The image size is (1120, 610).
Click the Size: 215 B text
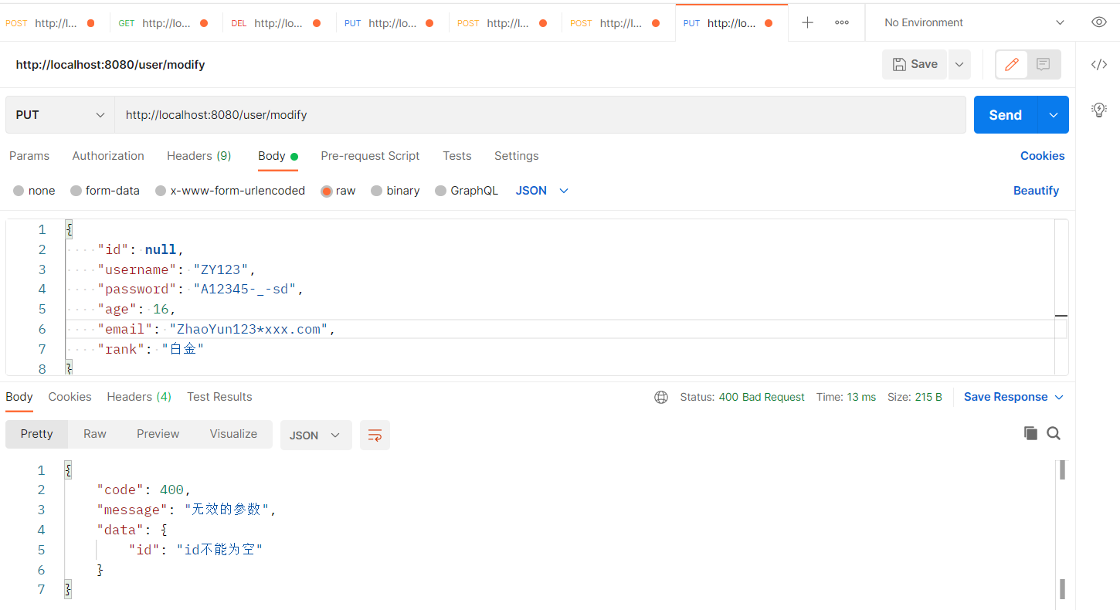point(915,397)
